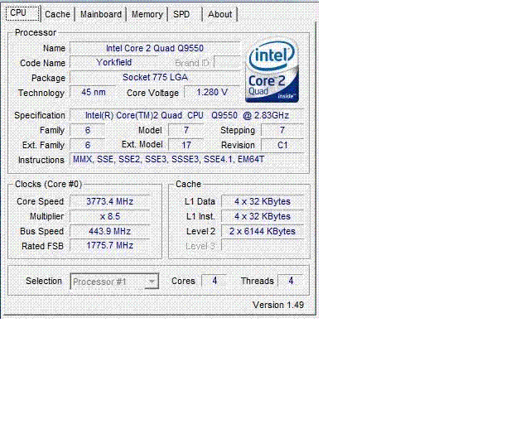Click the Stepping value 7
Viewport: 530px width, 424px height.
point(282,130)
